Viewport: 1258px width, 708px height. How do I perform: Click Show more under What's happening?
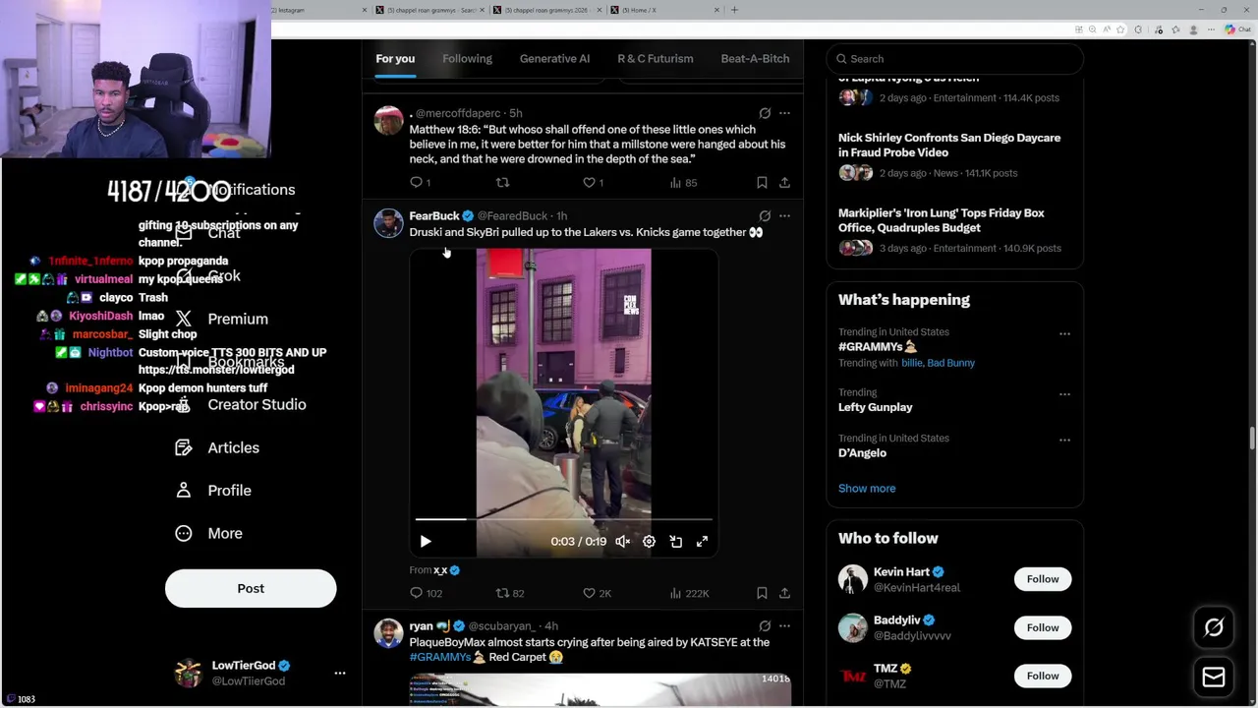867,488
